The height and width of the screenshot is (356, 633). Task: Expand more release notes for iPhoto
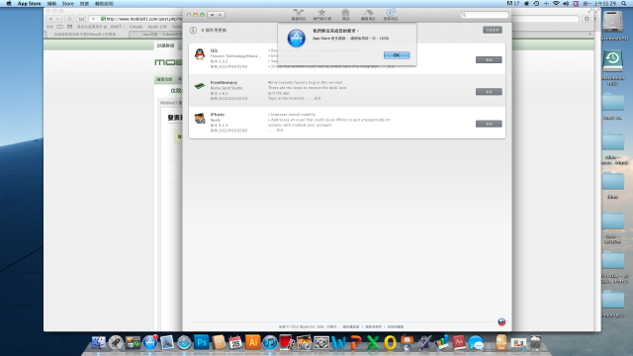(x=280, y=131)
